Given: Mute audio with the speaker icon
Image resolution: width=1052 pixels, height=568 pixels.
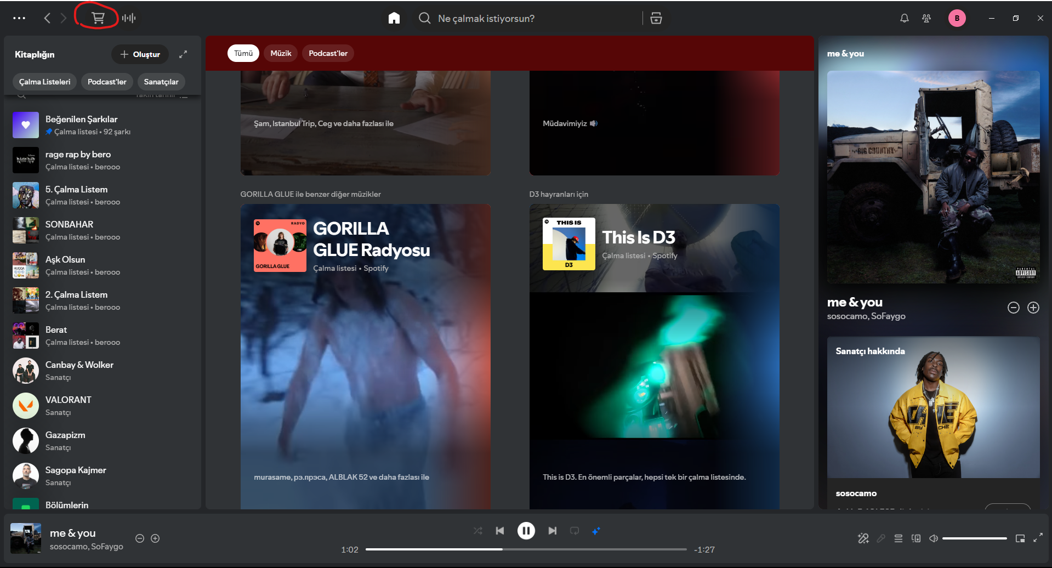Looking at the screenshot, I should pyautogui.click(x=934, y=538).
